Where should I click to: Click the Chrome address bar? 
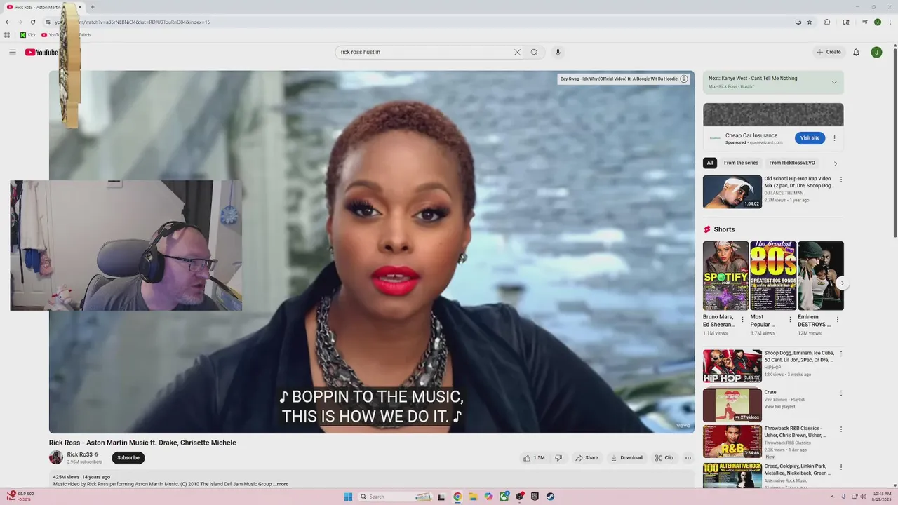click(x=421, y=22)
